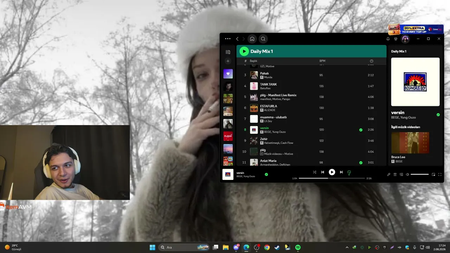Viewport: 450px width, 253px height.
Task: Open the Bruce Lee video title link
Action: click(x=398, y=157)
